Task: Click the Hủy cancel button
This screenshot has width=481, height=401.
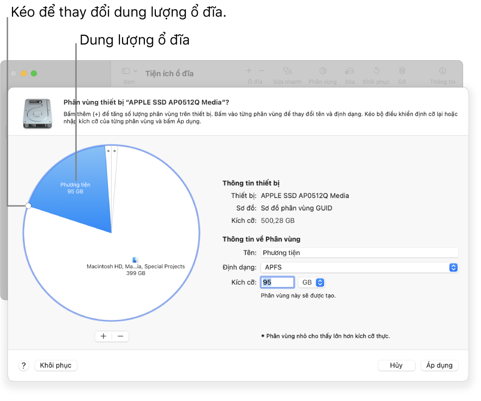Action: (x=396, y=366)
